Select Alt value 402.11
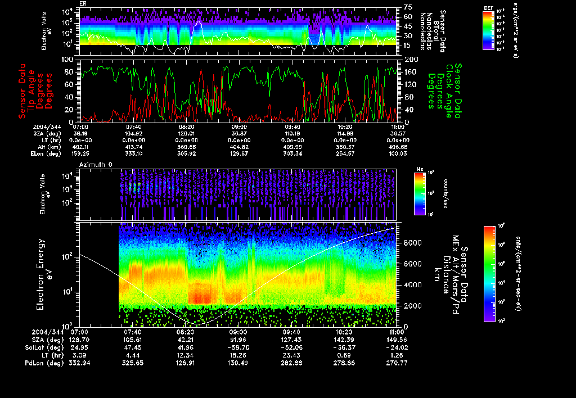576x398 pixels. click(x=80, y=147)
